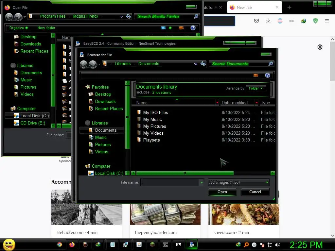Open saveur.com food article thumbnail
The image size is (335, 251).
243,214
